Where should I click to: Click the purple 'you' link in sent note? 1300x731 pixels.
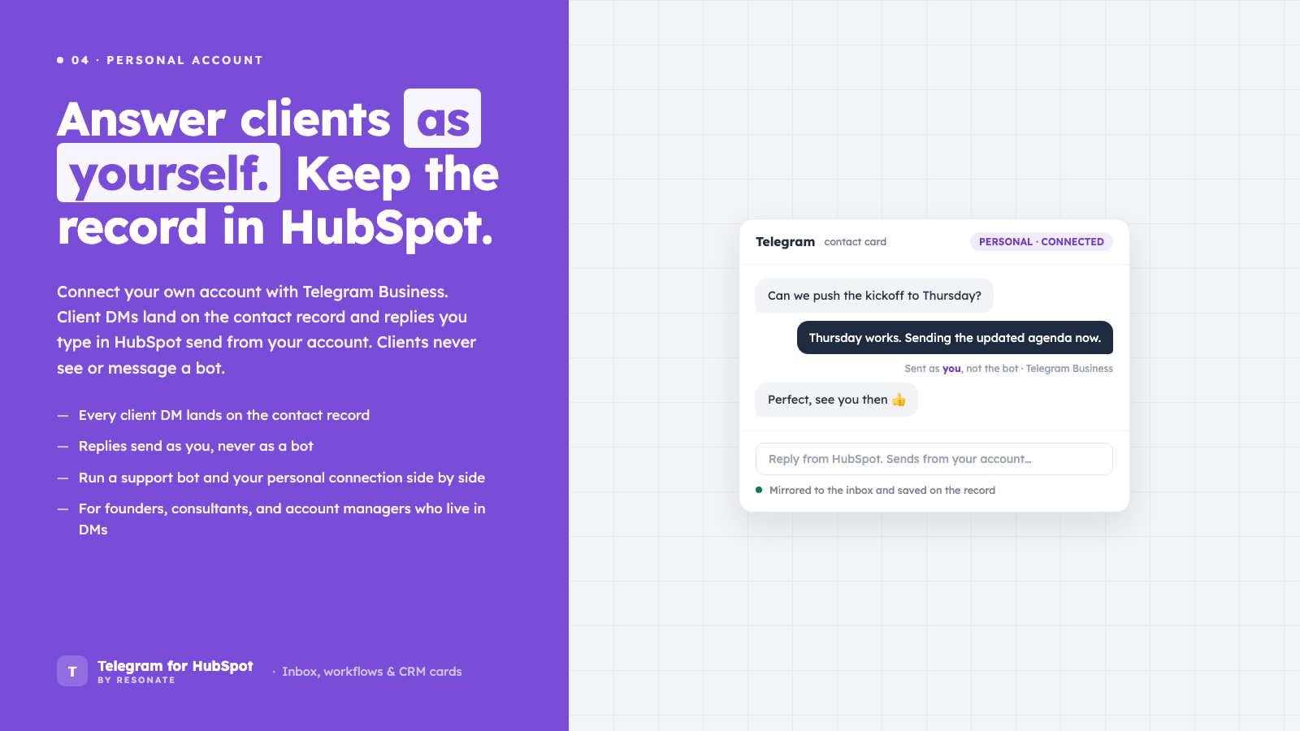point(951,369)
